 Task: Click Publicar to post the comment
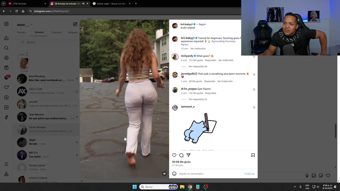(250, 174)
